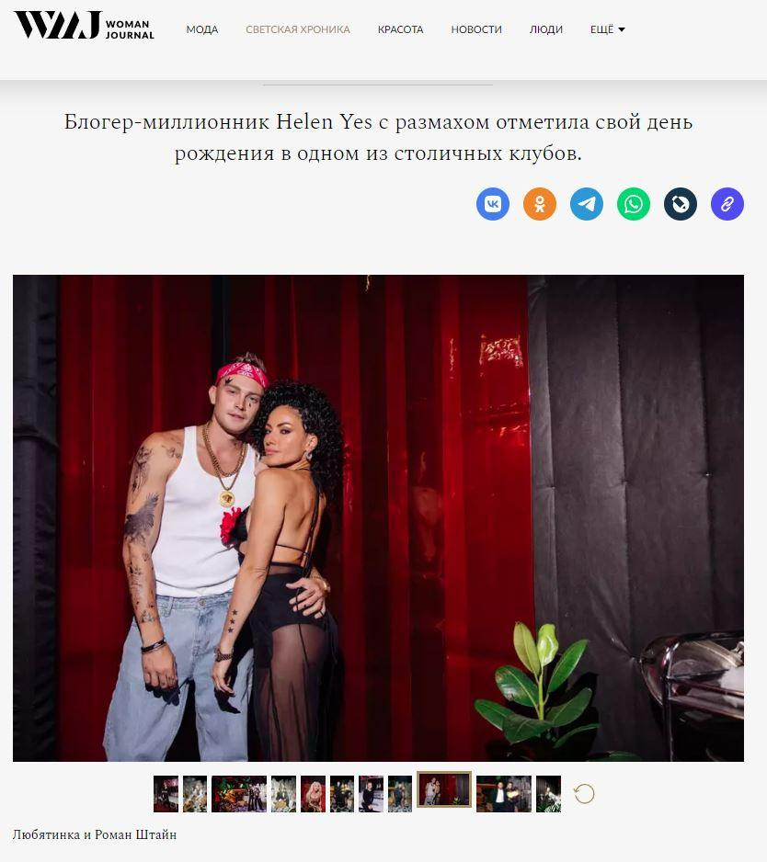Share the article on VK
This screenshot has height=862, width=767.
[x=492, y=204]
